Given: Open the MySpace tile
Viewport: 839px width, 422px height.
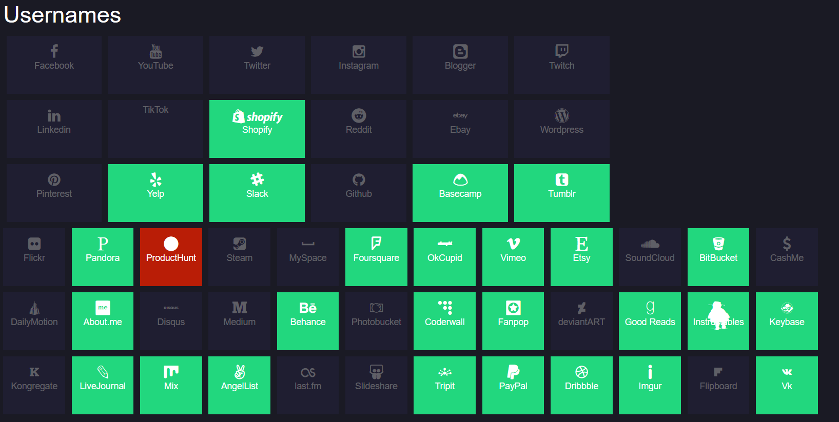Looking at the screenshot, I should point(308,257).
